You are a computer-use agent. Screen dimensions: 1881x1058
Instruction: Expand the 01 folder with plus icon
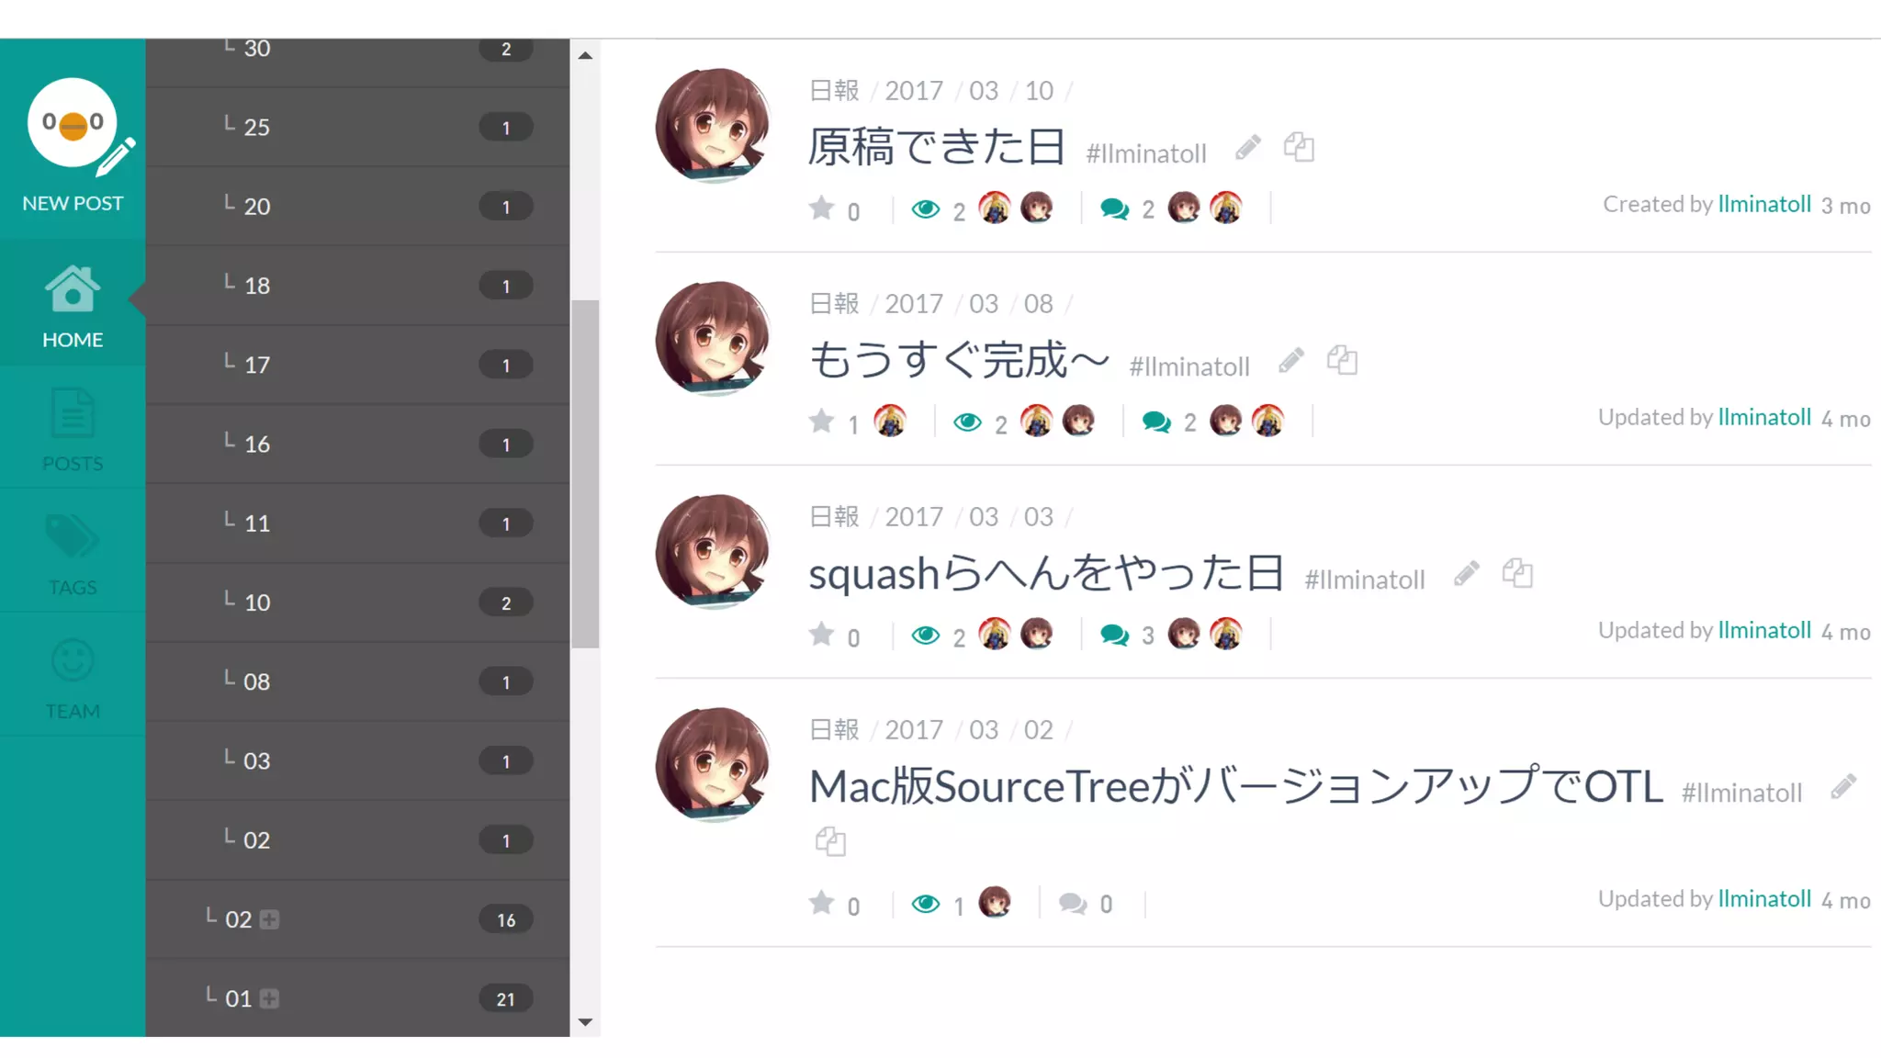pyautogui.click(x=269, y=998)
